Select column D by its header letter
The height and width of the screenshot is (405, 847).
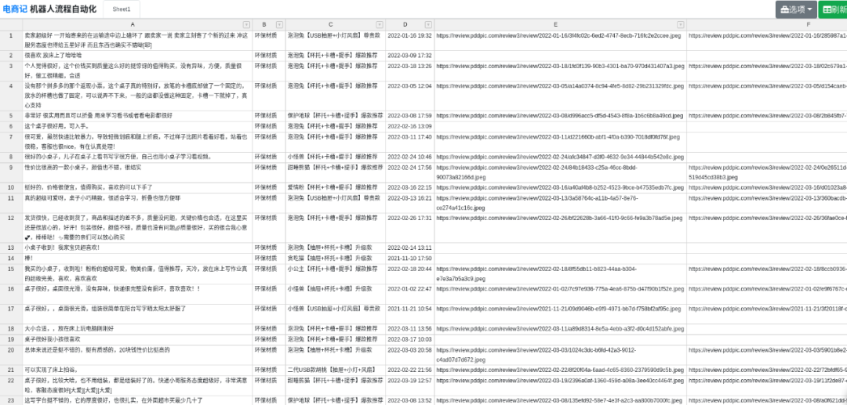[405, 24]
